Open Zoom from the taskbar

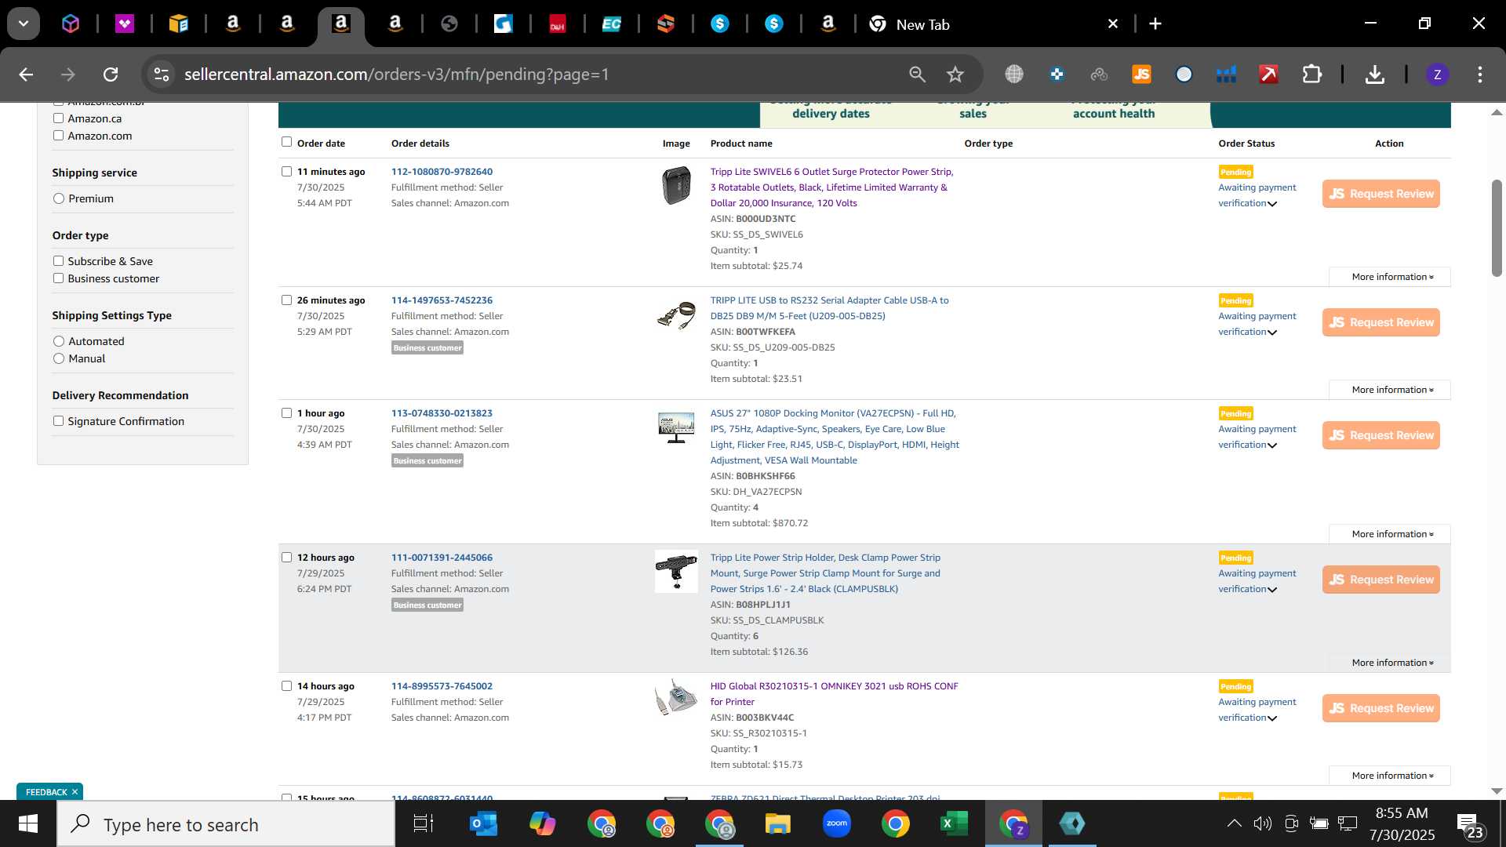point(837,824)
